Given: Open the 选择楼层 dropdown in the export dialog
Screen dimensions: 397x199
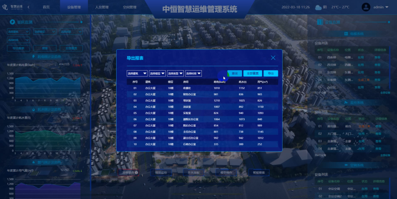Looking at the screenshot, I should point(157,74).
